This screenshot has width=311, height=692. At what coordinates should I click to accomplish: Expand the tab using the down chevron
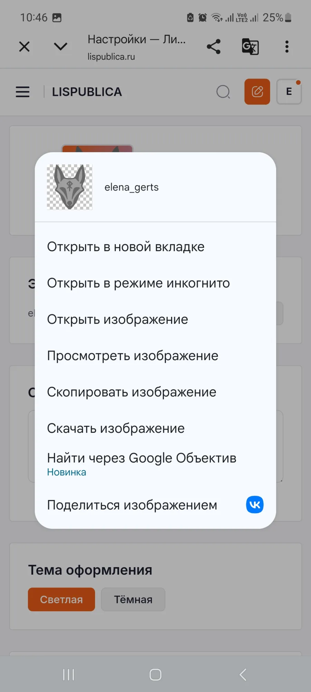tap(60, 46)
